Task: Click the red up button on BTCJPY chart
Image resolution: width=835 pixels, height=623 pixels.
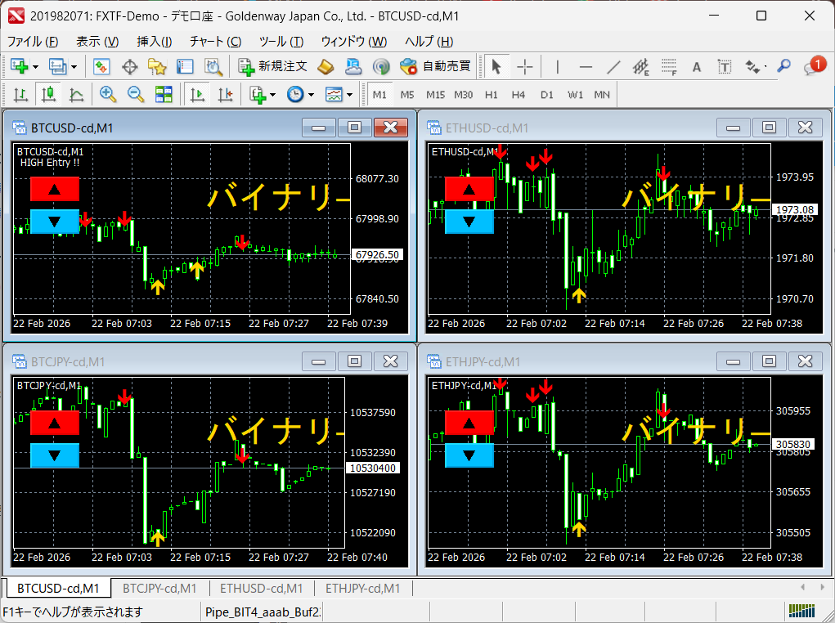Action: pos(55,423)
